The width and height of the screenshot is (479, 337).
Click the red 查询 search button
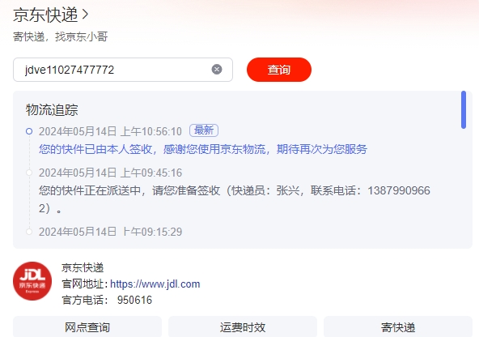pos(279,70)
